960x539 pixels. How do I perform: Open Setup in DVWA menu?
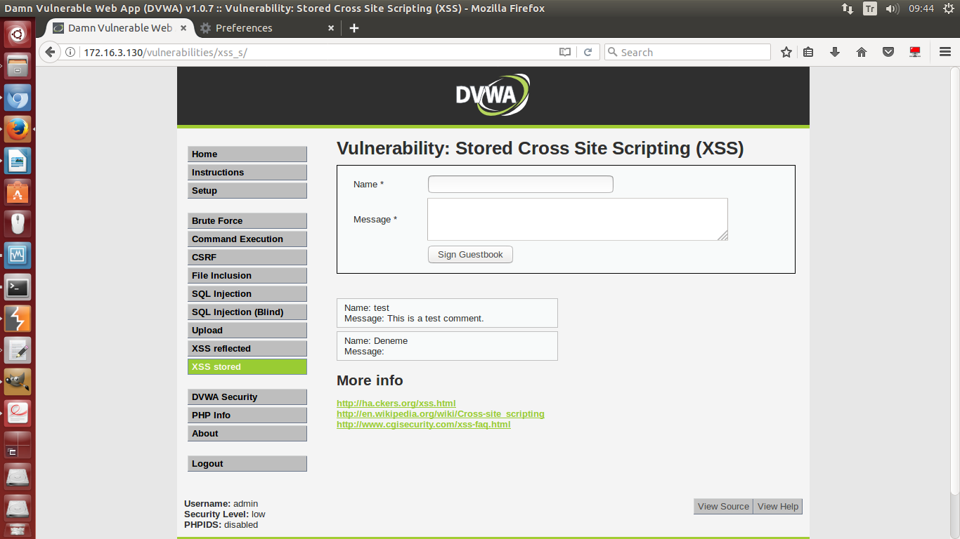click(x=247, y=191)
